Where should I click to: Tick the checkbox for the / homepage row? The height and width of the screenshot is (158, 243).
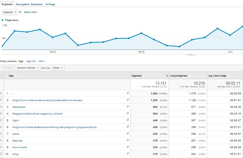tap(1, 93)
